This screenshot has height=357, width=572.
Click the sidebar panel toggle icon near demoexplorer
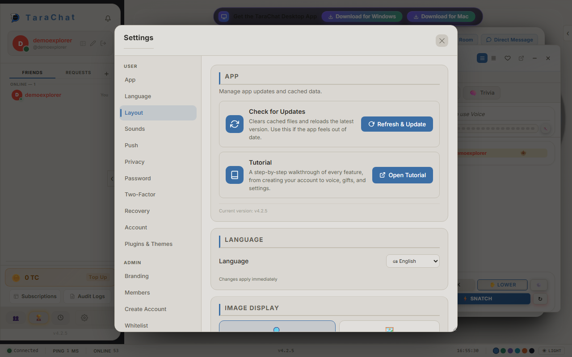[83, 43]
